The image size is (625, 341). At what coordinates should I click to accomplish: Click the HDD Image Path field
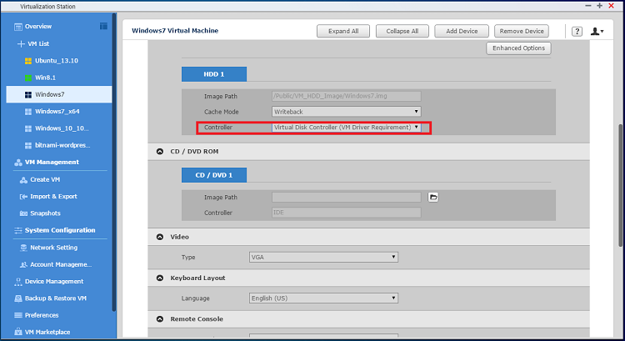coord(347,96)
